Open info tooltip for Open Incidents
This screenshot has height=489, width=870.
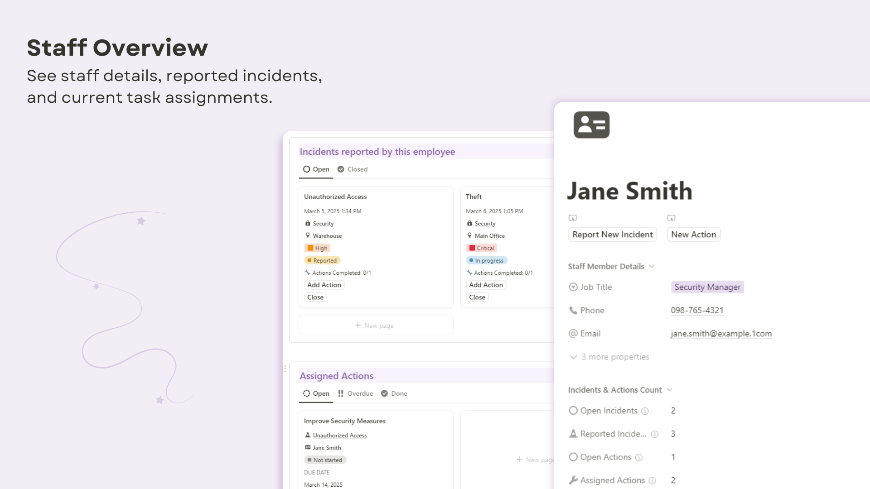coord(645,411)
